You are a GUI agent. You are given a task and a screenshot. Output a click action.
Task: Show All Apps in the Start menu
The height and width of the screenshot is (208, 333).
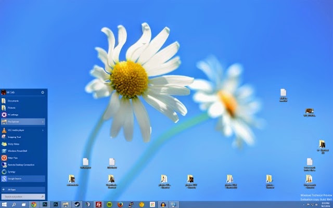tap(23, 189)
